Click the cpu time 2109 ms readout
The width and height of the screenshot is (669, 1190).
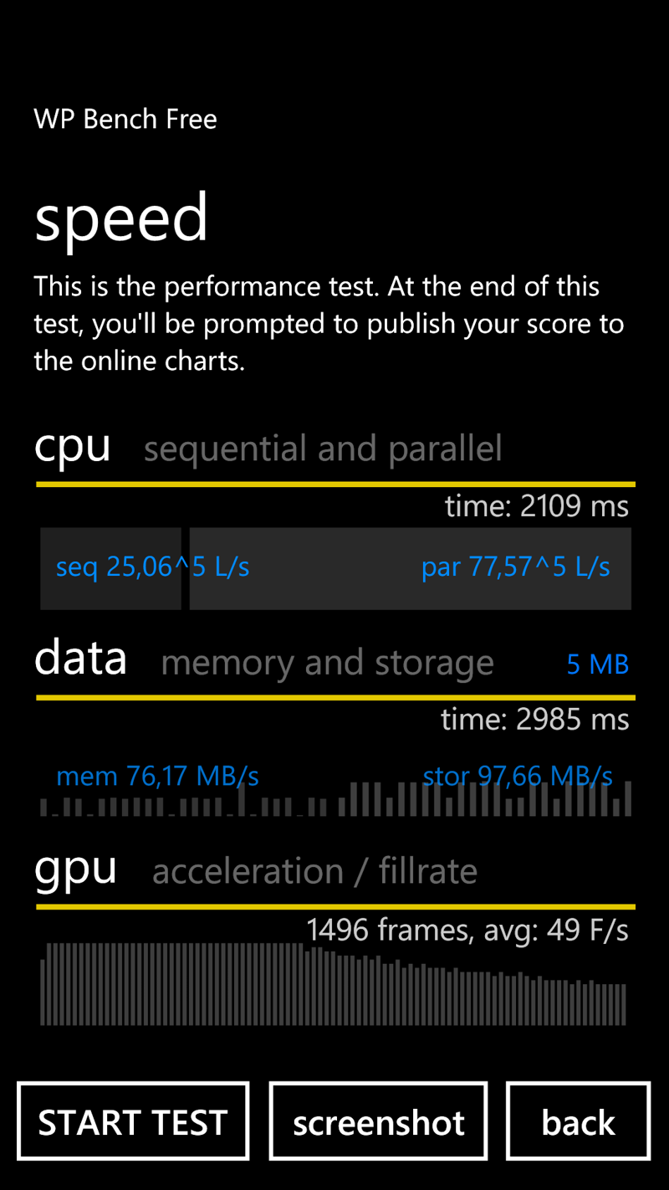point(536,506)
